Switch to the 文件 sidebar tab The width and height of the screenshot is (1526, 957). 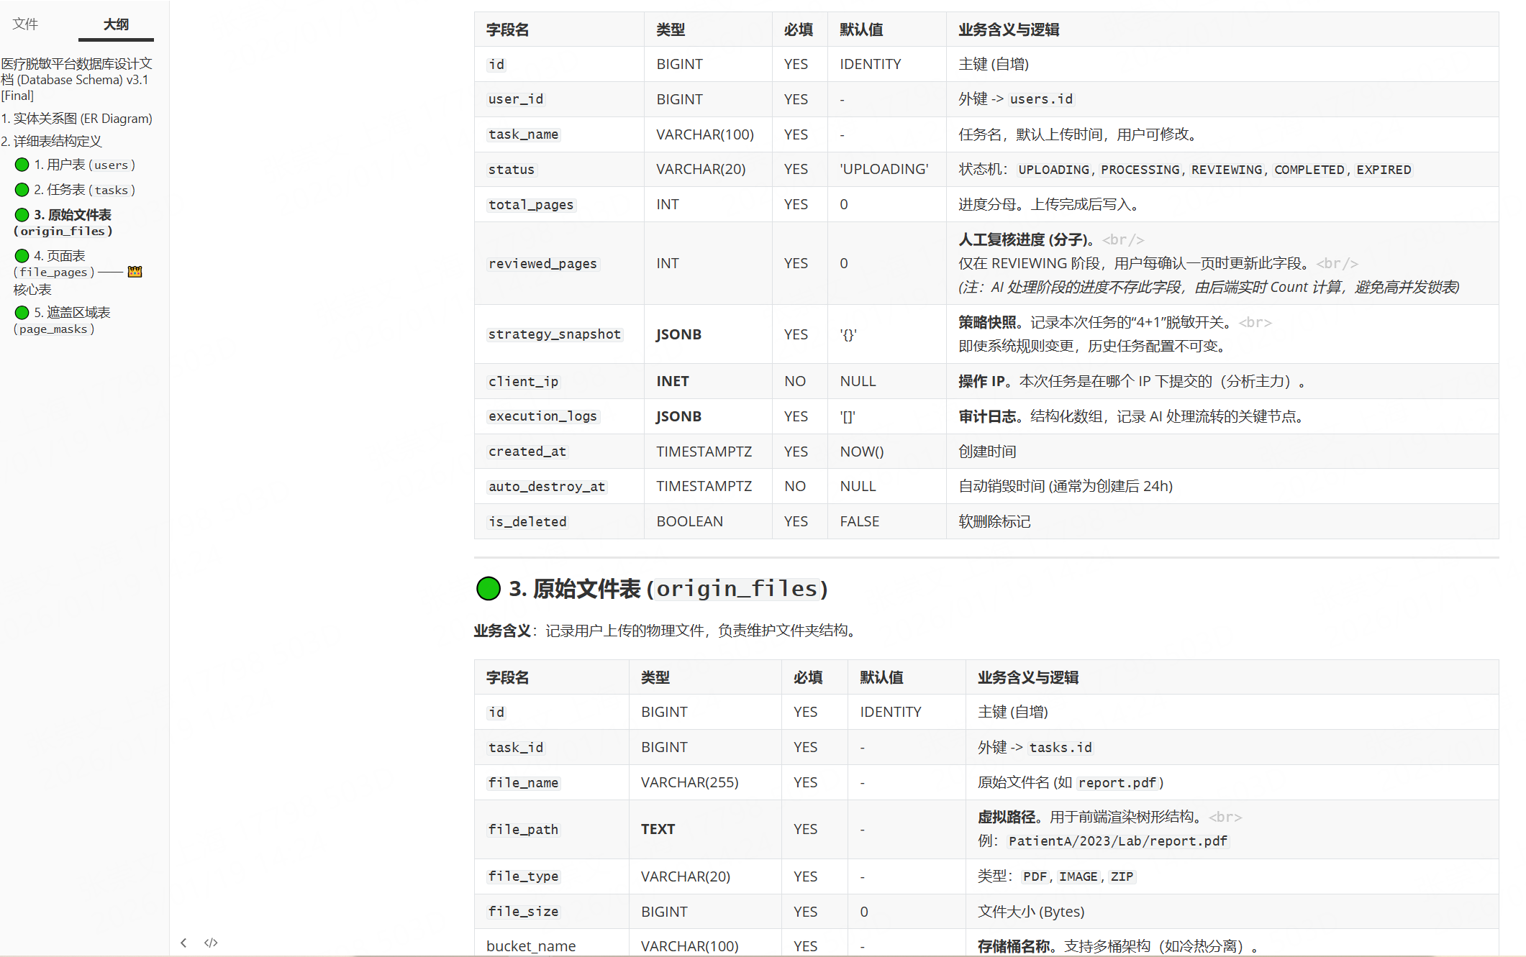pyautogui.click(x=25, y=24)
